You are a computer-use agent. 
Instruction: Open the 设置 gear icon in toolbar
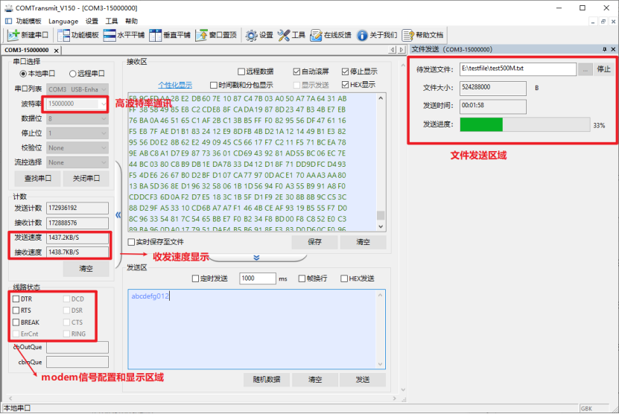pyautogui.click(x=251, y=35)
